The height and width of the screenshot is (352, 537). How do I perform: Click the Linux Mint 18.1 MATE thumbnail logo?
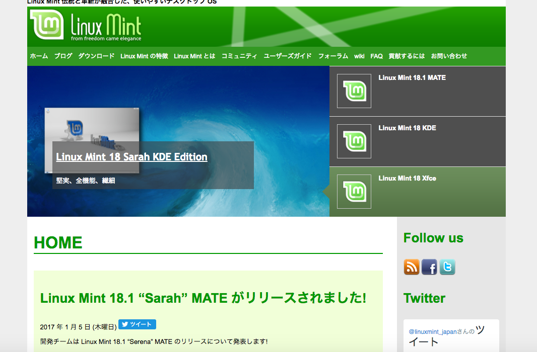[354, 91]
